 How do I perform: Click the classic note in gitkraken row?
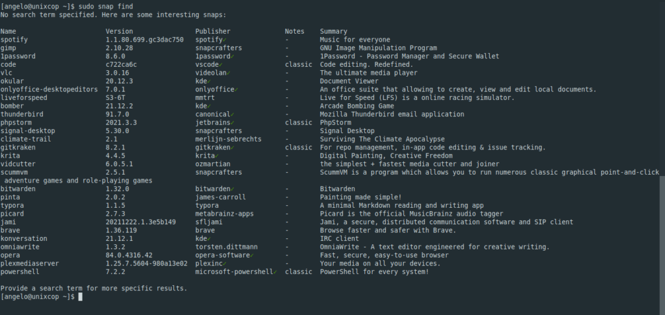(x=299, y=147)
